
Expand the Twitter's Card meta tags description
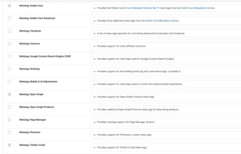[94, 147]
